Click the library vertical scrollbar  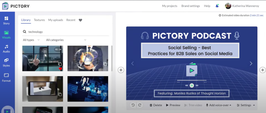coord(112,58)
